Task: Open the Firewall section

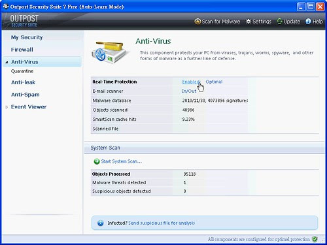Action: click(22, 50)
